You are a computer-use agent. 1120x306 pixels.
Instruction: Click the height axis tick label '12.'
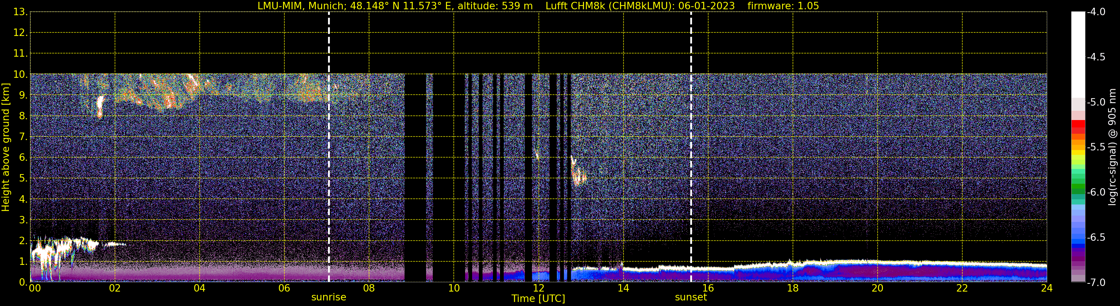(20, 33)
